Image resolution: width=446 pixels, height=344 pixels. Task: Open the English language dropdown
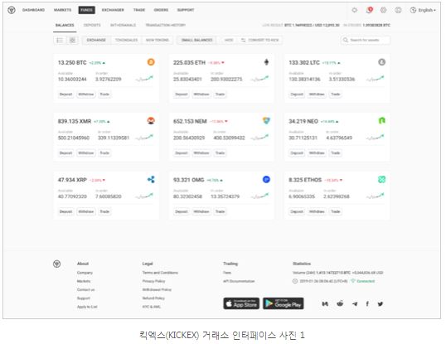tap(423, 10)
